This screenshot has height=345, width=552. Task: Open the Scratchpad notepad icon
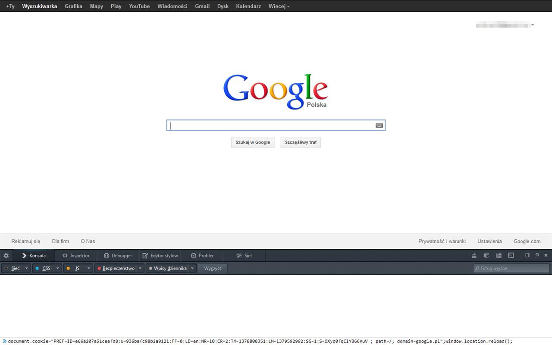coord(499,255)
